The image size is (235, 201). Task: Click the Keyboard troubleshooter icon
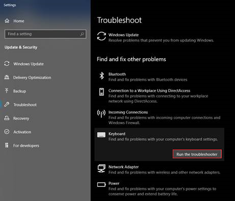click(101, 135)
